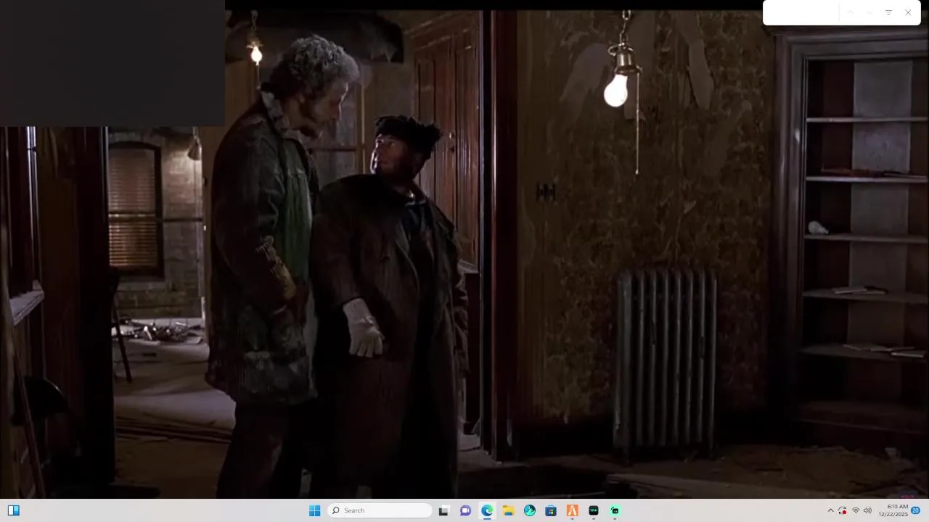Open File Explorer from taskbar
Viewport: 929px width, 522px height.
pos(508,510)
